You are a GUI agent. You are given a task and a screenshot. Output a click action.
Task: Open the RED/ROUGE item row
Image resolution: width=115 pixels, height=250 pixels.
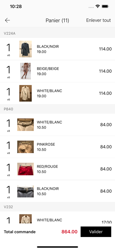(57, 169)
